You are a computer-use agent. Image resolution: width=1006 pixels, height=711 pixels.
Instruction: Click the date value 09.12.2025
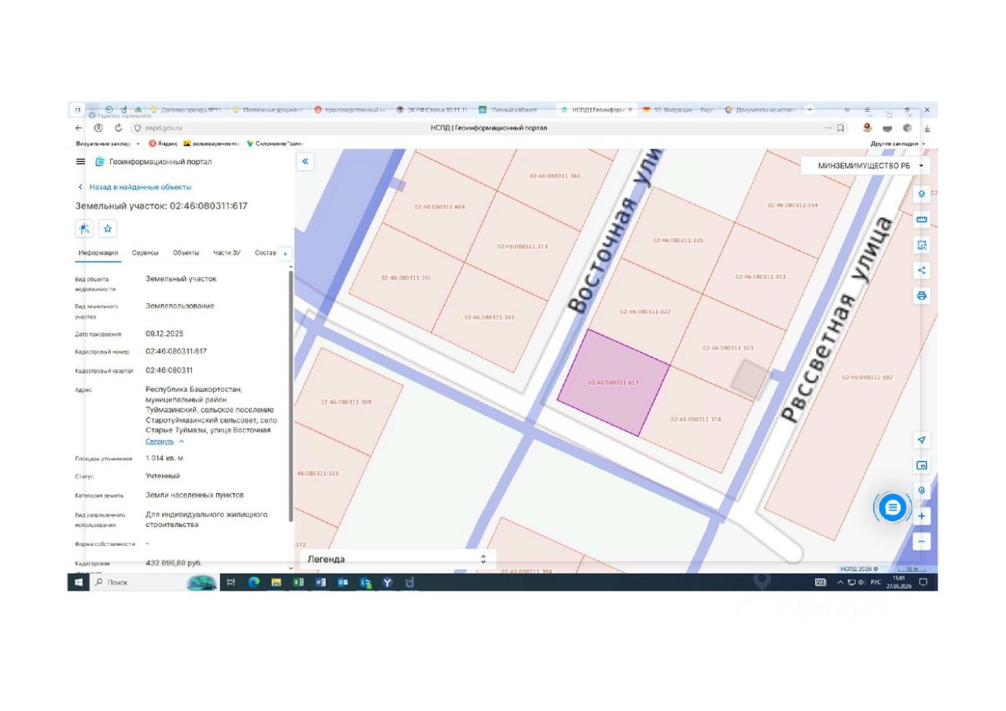point(164,334)
